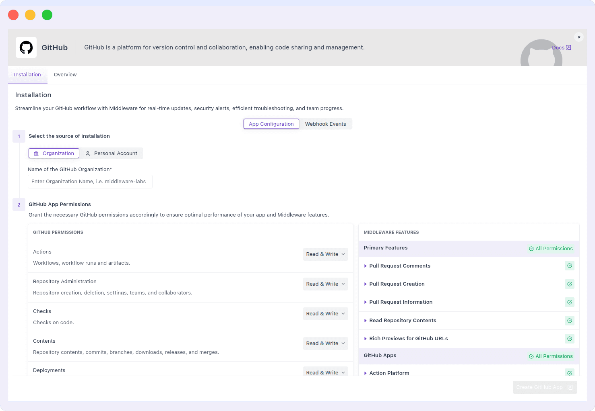Open the GitHub Docs link
The height and width of the screenshot is (411, 595).
click(558, 47)
